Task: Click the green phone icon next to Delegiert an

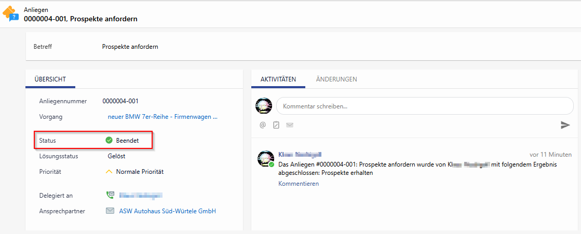Action: [x=110, y=196]
